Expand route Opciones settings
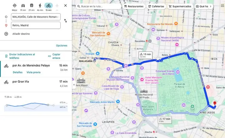This screenshot has height=138, width=225. 62,45
